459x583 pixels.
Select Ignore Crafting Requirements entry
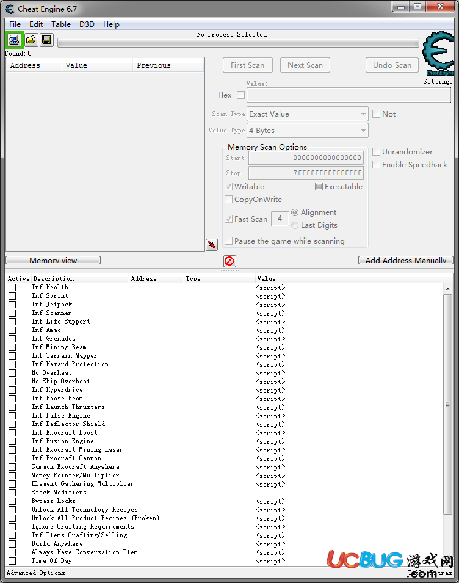82,527
